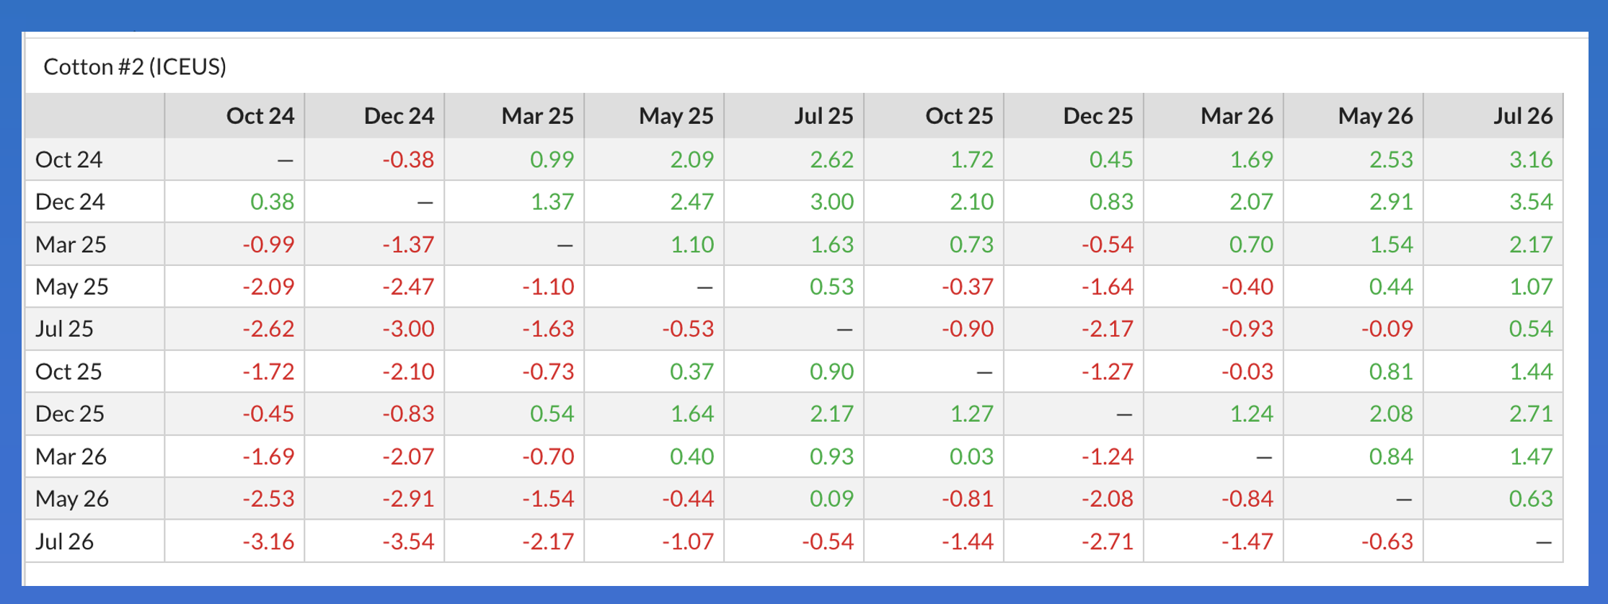Click the 0.63 value in May 26 row
The image size is (1608, 604).
(1531, 499)
